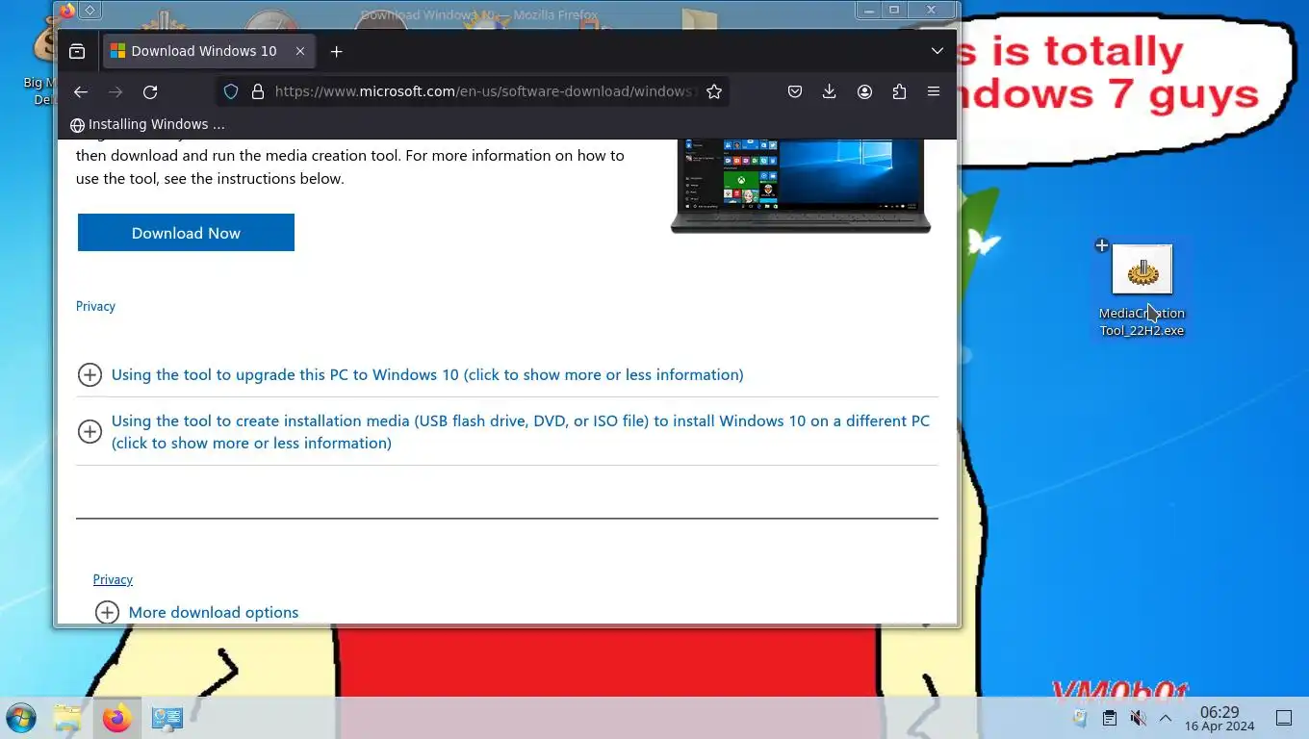1309x739 pixels.
Task: Open the file manager from taskbar
Action: tap(67, 718)
